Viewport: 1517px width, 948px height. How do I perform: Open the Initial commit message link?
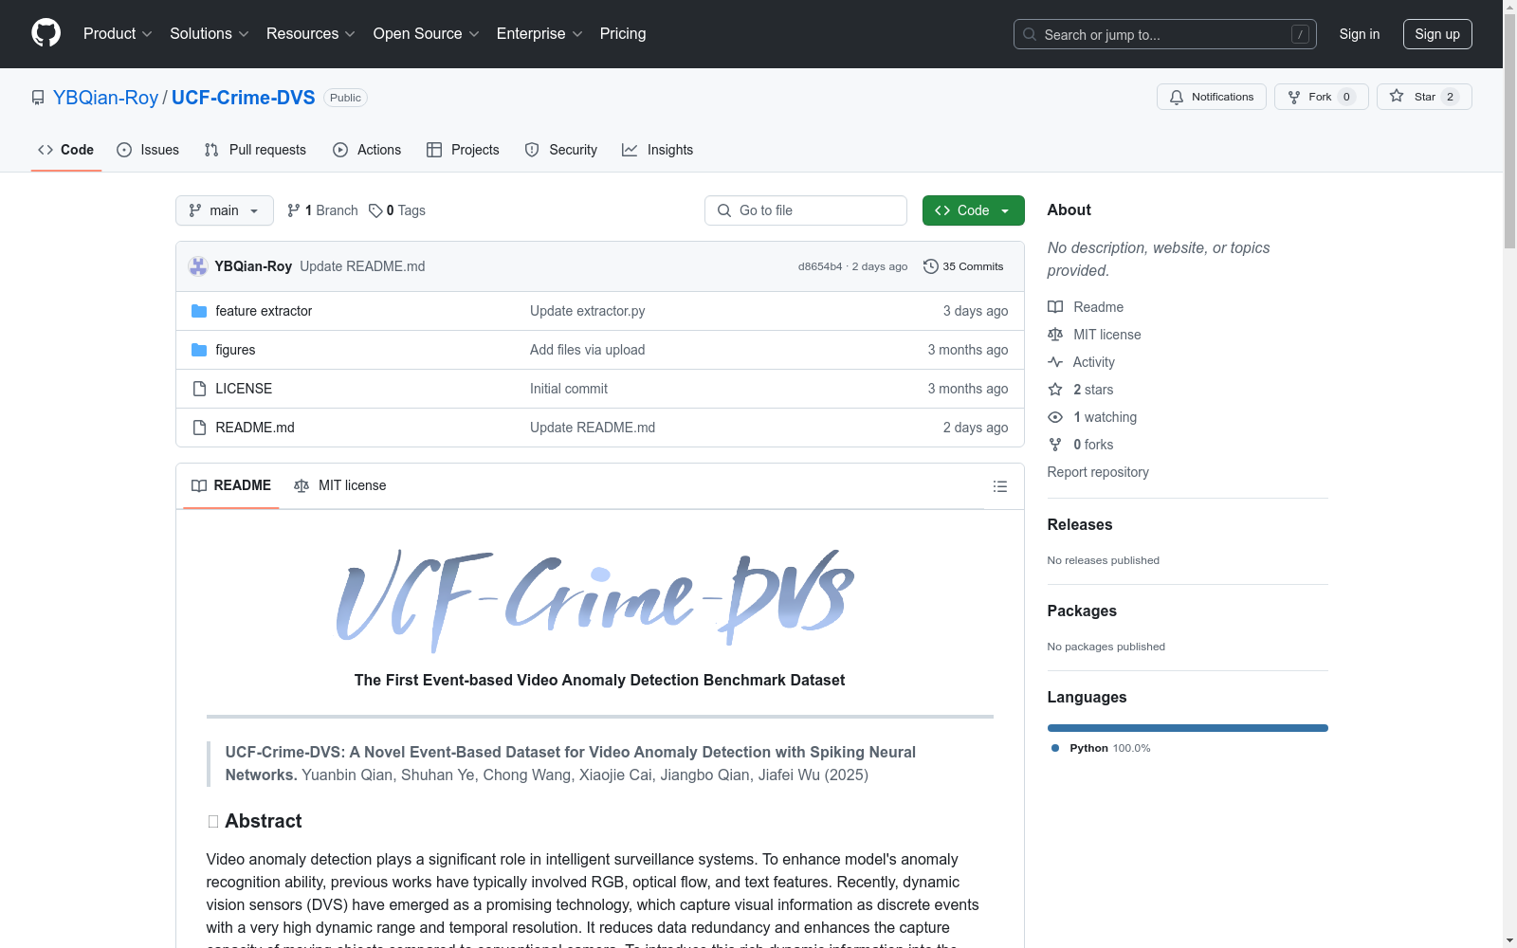point(569,389)
